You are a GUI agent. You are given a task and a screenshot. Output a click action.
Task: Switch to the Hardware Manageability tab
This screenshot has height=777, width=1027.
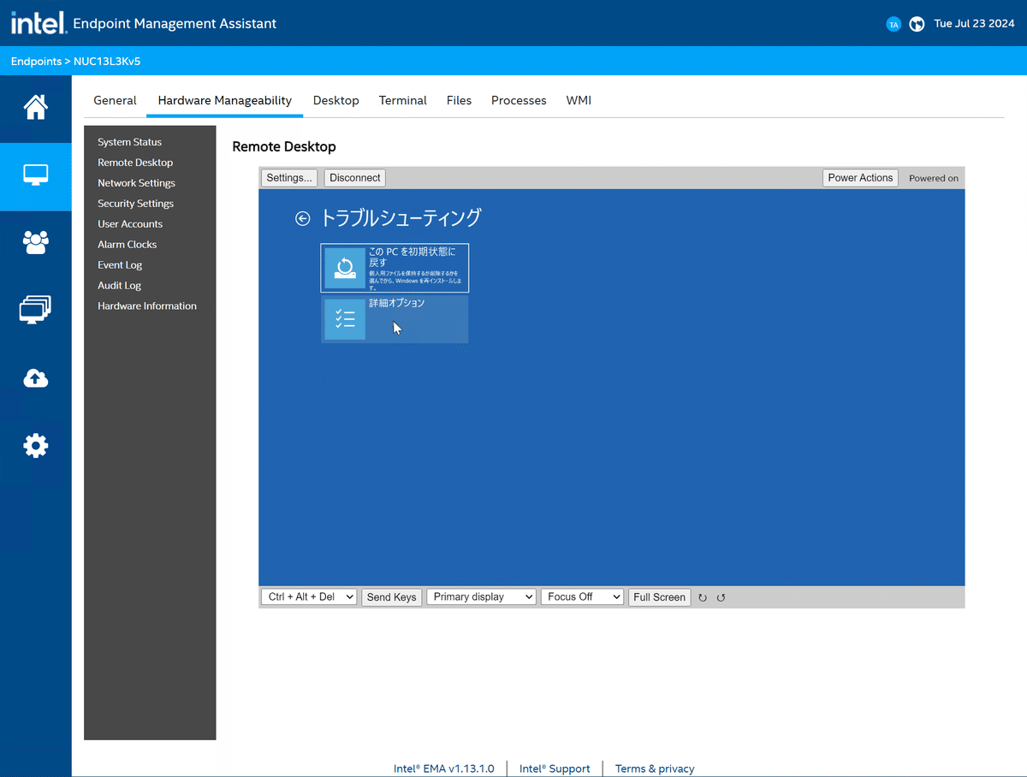pos(225,100)
